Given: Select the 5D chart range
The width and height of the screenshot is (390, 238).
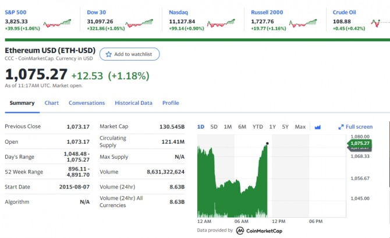Looking at the screenshot, I should tap(214, 127).
